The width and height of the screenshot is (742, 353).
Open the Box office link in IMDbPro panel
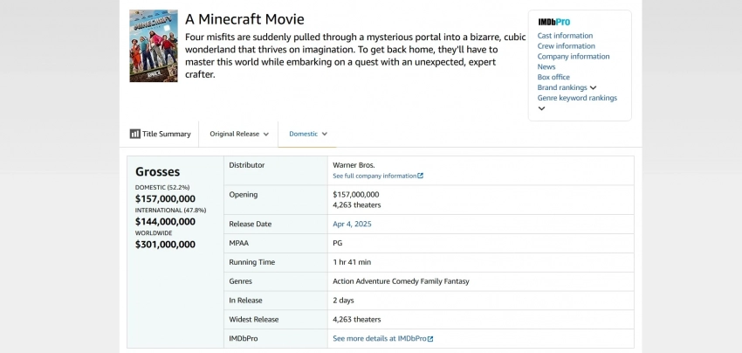pyautogui.click(x=553, y=78)
